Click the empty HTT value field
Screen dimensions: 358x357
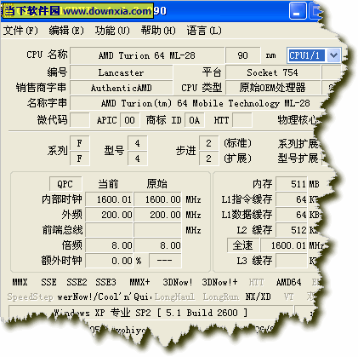(242, 120)
